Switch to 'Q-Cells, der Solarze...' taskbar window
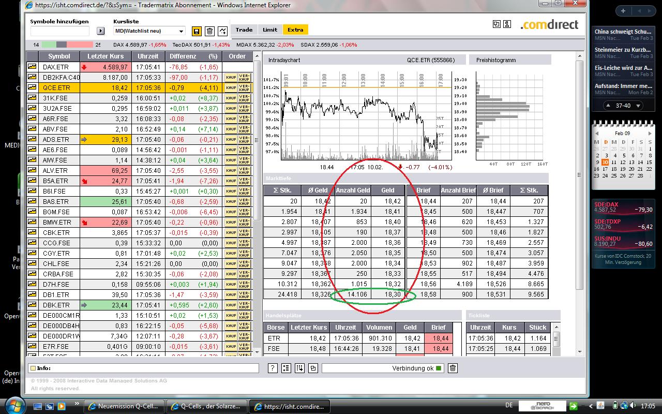This screenshot has width=662, height=414. 206,406
